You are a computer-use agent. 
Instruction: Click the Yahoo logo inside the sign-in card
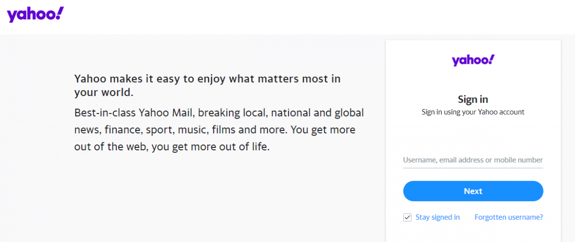click(x=473, y=60)
